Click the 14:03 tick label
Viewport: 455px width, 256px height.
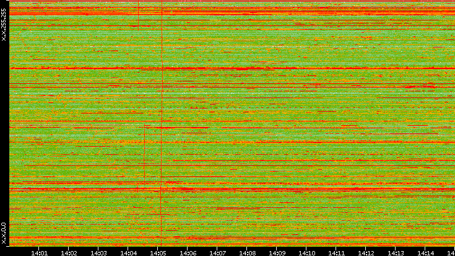[98, 253]
